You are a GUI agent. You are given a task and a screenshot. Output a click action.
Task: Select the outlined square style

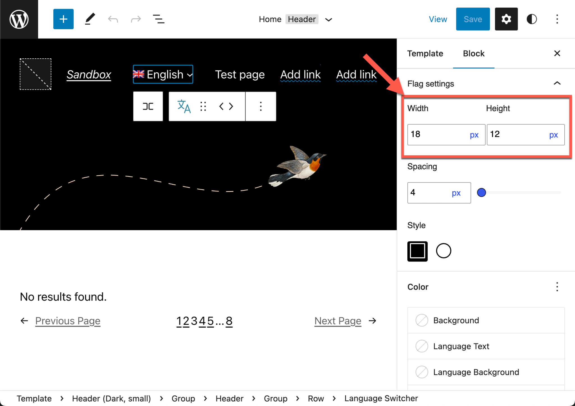pos(417,251)
